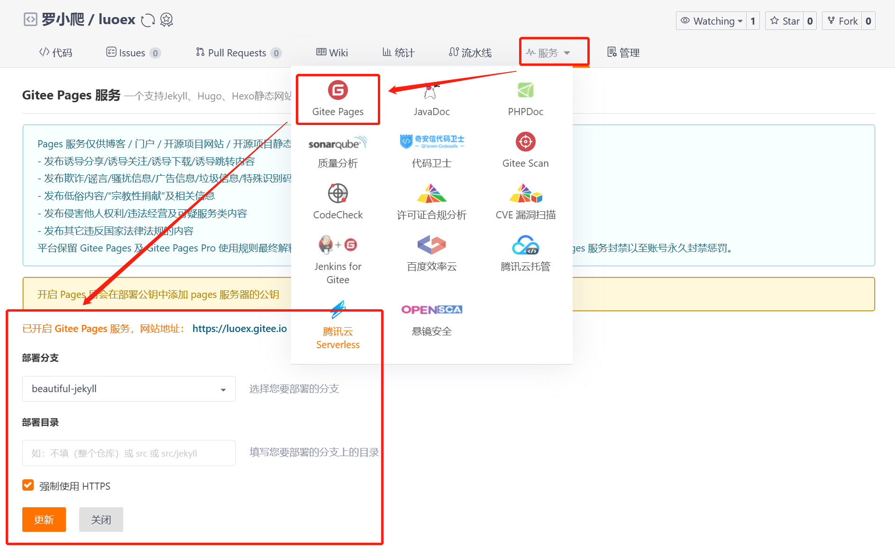Click the 选择您要部署的分支 hint text
895x556 pixels.
tap(294, 389)
